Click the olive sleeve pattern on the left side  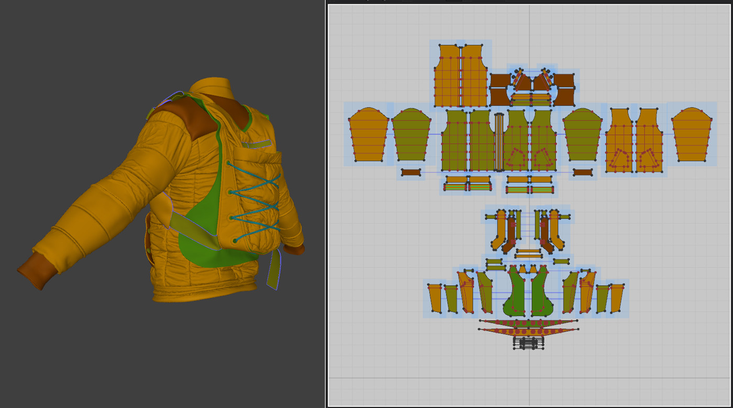click(411, 134)
